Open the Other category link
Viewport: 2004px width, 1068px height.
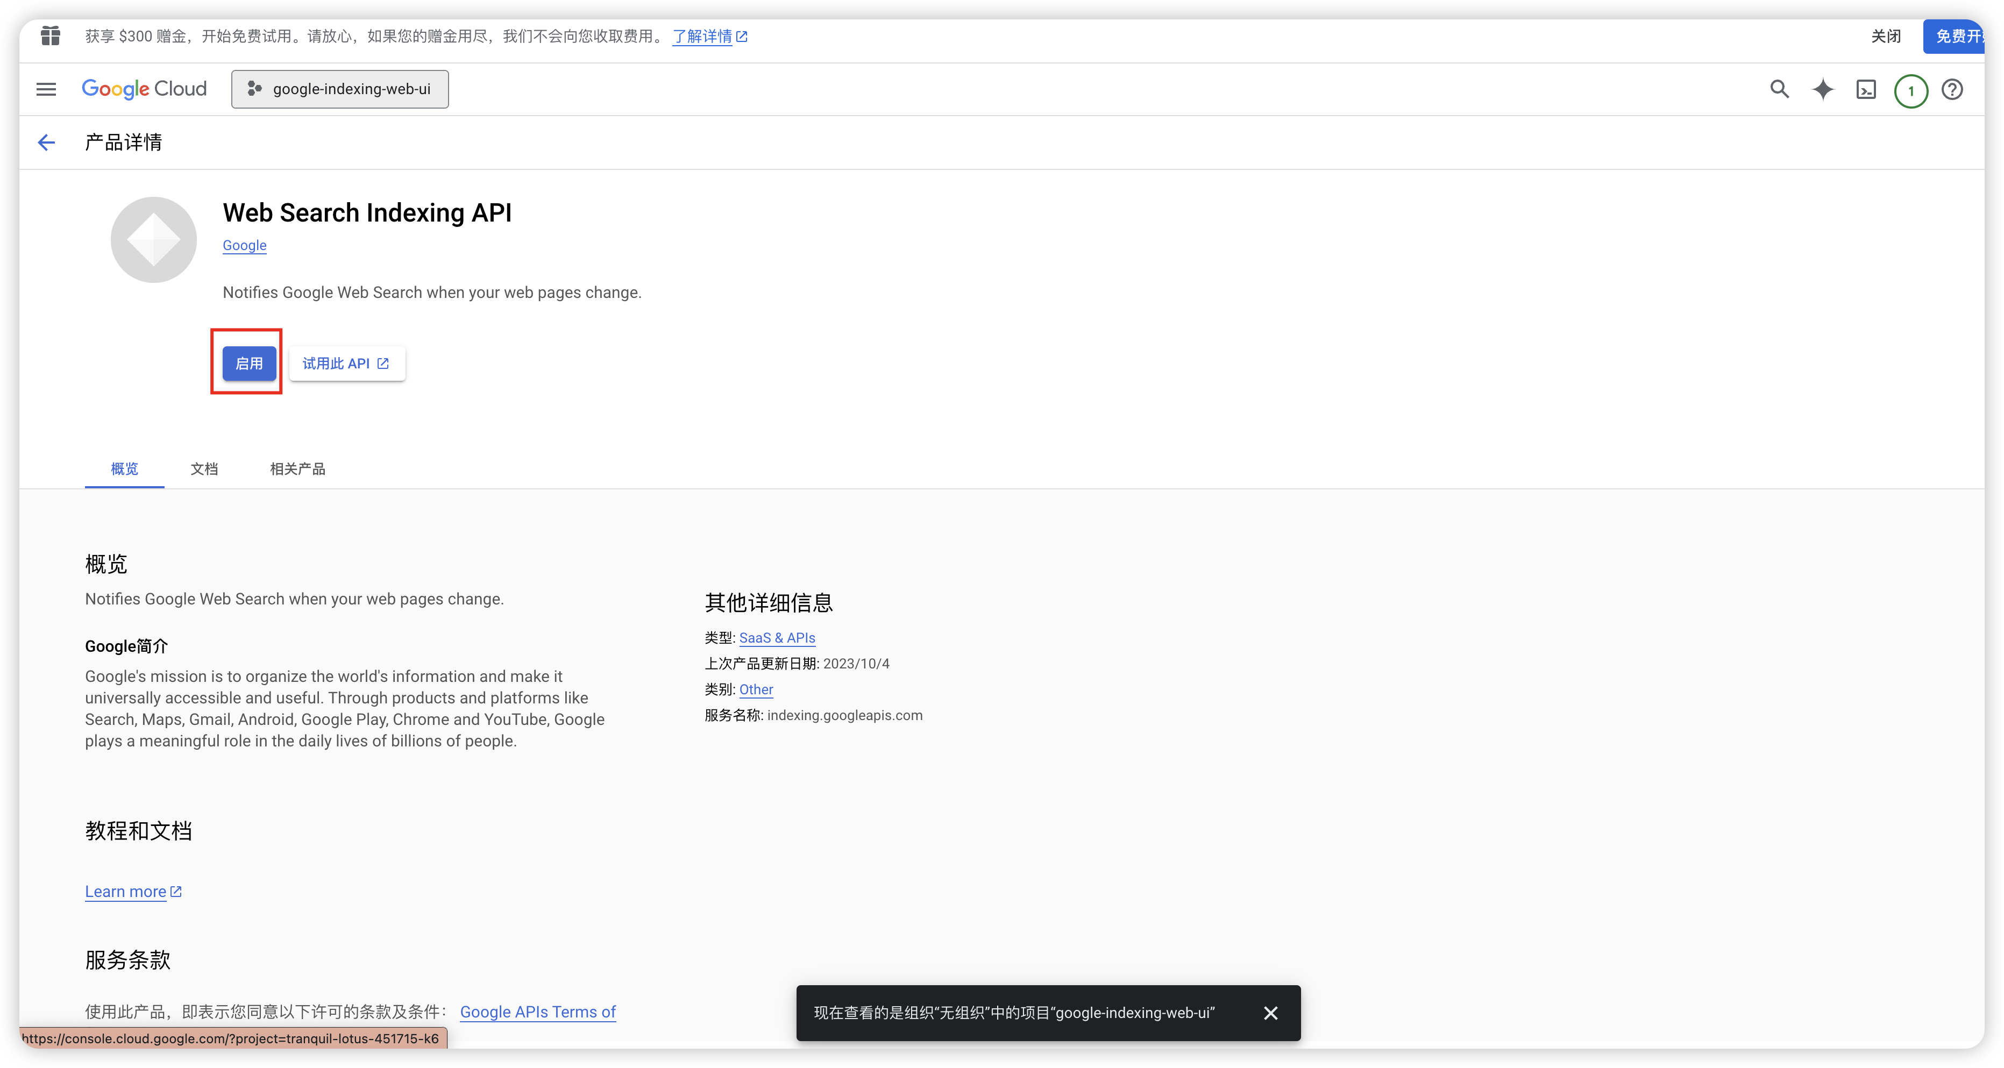755,689
